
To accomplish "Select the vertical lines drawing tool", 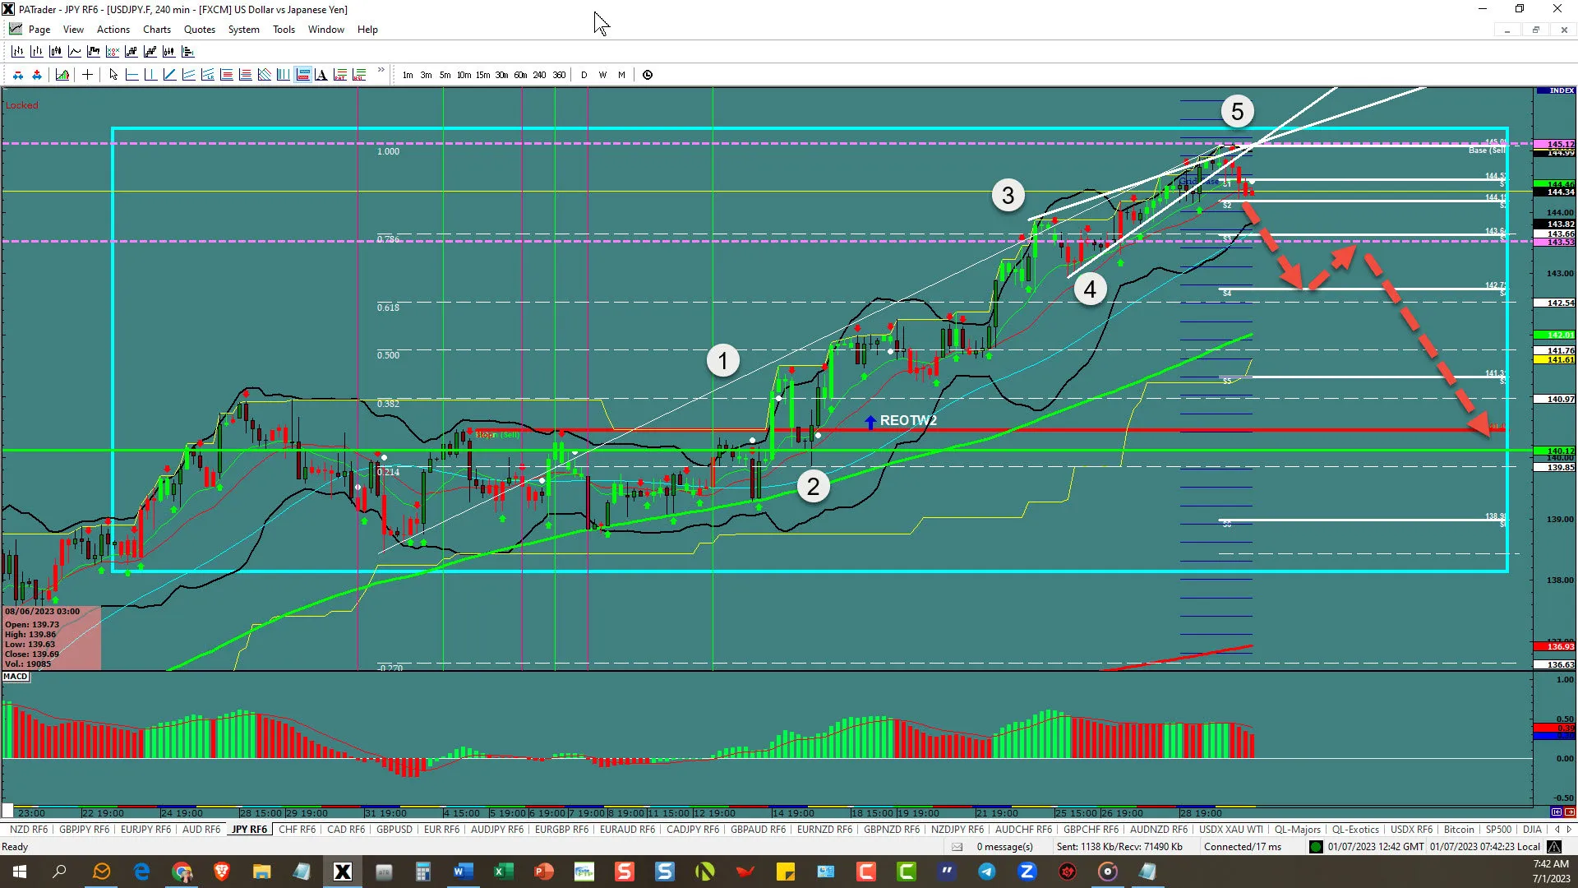I will coord(283,75).
